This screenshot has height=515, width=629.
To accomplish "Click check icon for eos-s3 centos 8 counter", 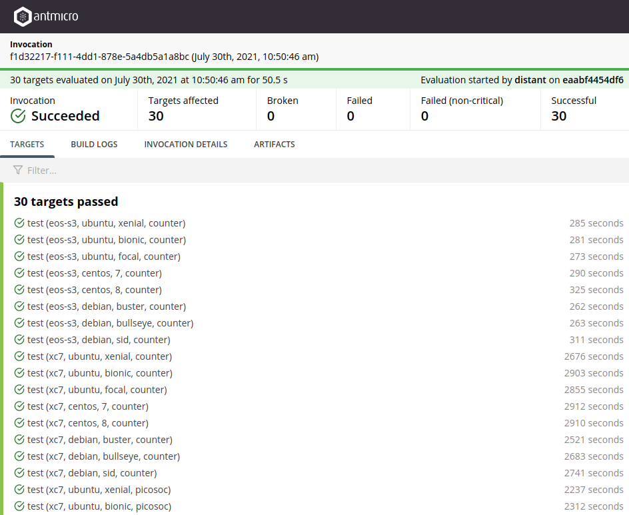I will (x=19, y=290).
